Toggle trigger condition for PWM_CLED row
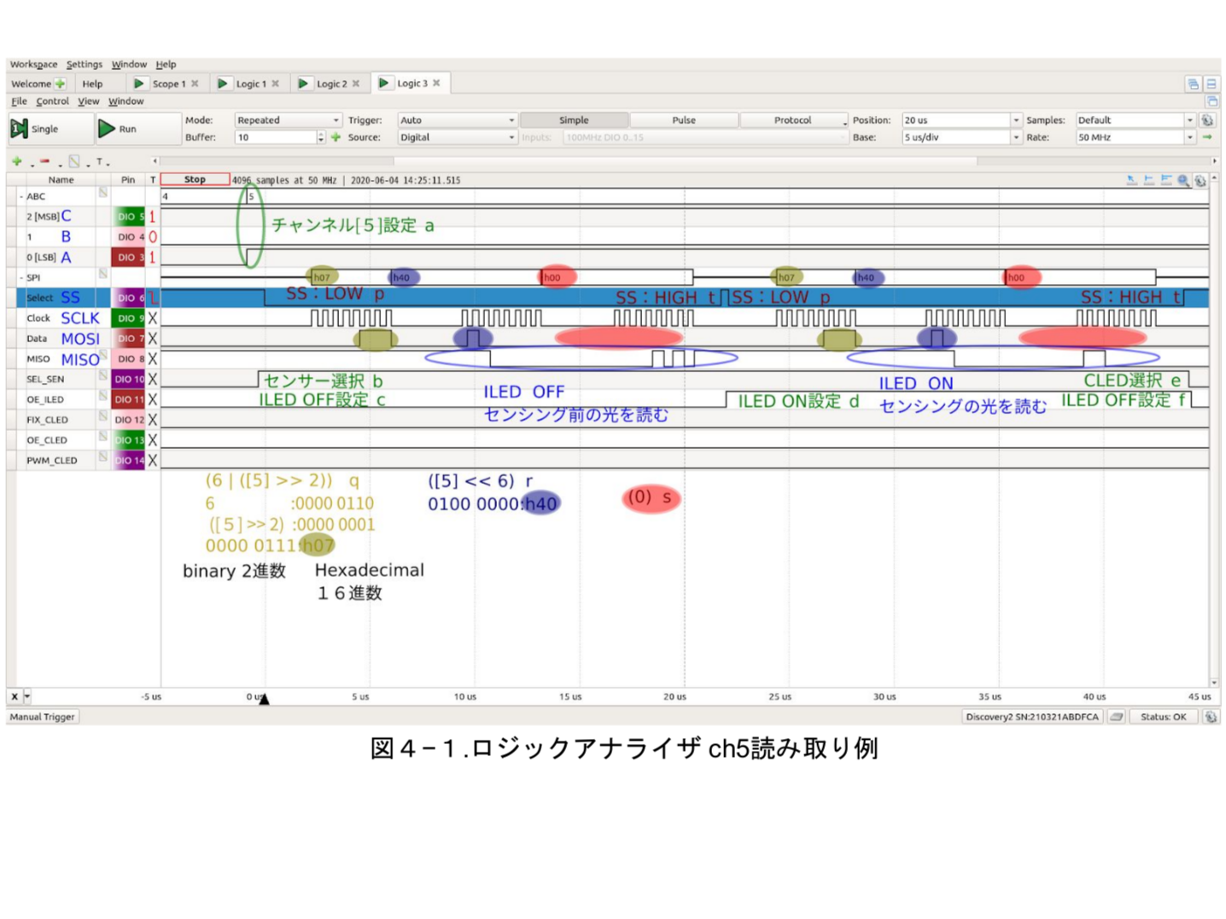 [153, 461]
